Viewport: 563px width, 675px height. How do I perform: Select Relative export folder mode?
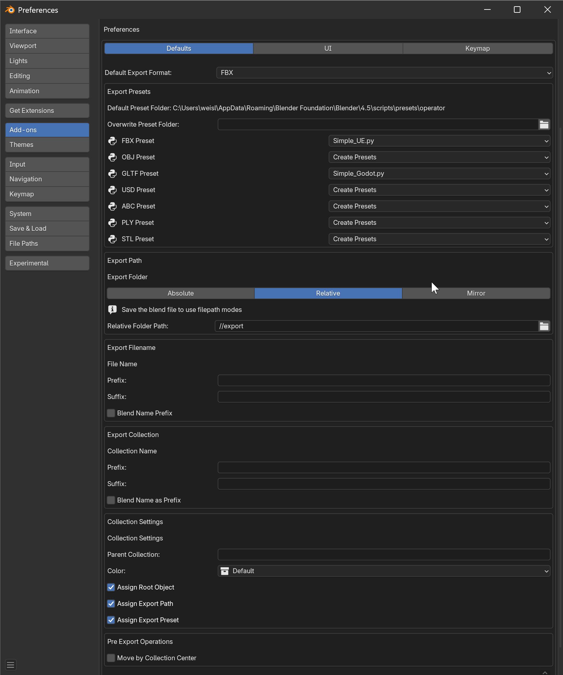328,293
